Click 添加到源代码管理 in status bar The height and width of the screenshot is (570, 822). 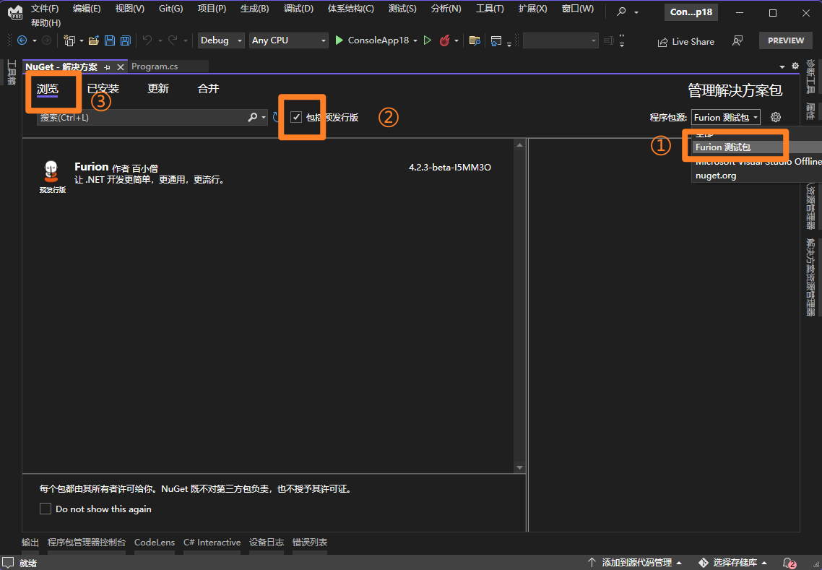[636, 562]
